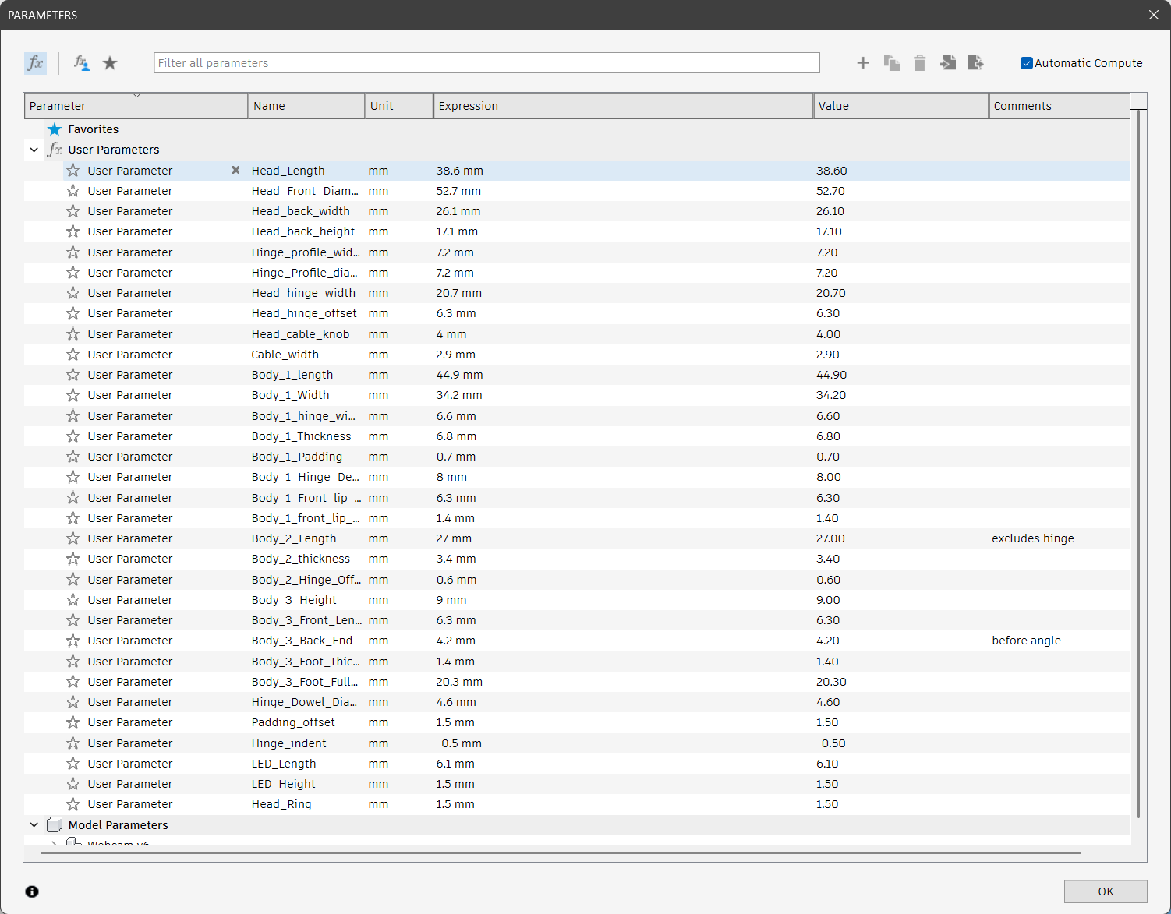Click the Value column header
Screen dimensions: 1171x914
900,106
